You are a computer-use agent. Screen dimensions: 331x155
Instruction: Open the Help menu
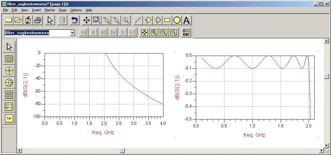pos(89,10)
